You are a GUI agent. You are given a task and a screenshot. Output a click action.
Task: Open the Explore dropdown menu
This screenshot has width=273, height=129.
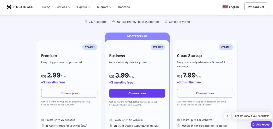[x=84, y=7]
